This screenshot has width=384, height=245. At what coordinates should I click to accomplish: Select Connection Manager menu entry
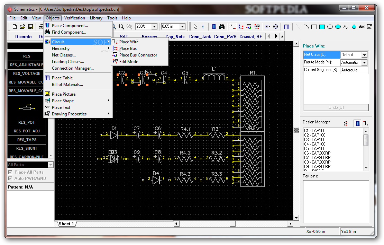[x=78, y=68]
